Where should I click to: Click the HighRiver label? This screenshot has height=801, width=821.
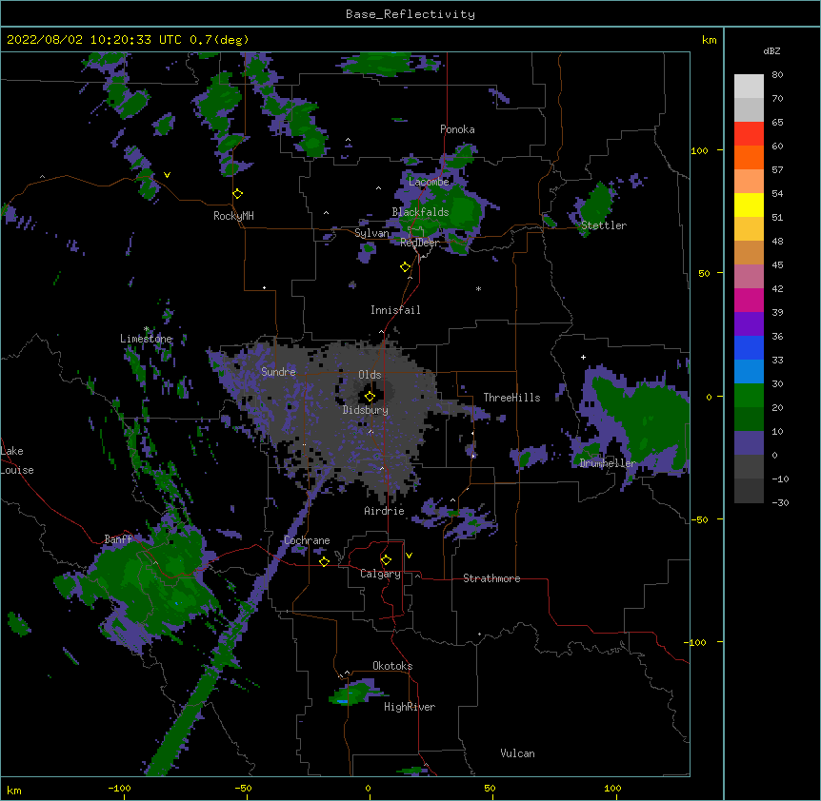[x=410, y=707]
